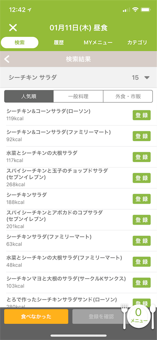Expand the results count dropdown arrow
The width and height of the screenshot is (157, 340).
point(147,77)
